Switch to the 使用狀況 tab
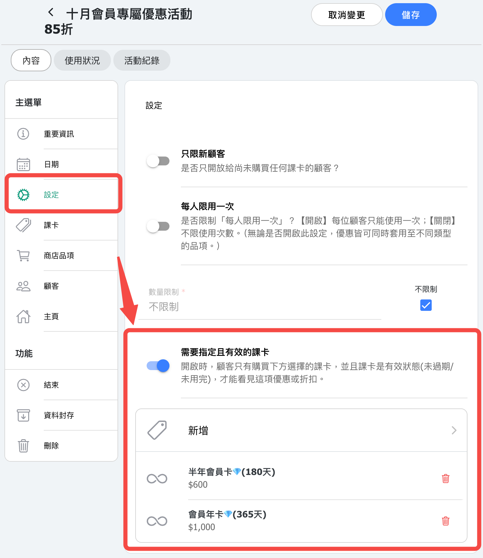This screenshot has height=558, width=483. click(x=82, y=60)
